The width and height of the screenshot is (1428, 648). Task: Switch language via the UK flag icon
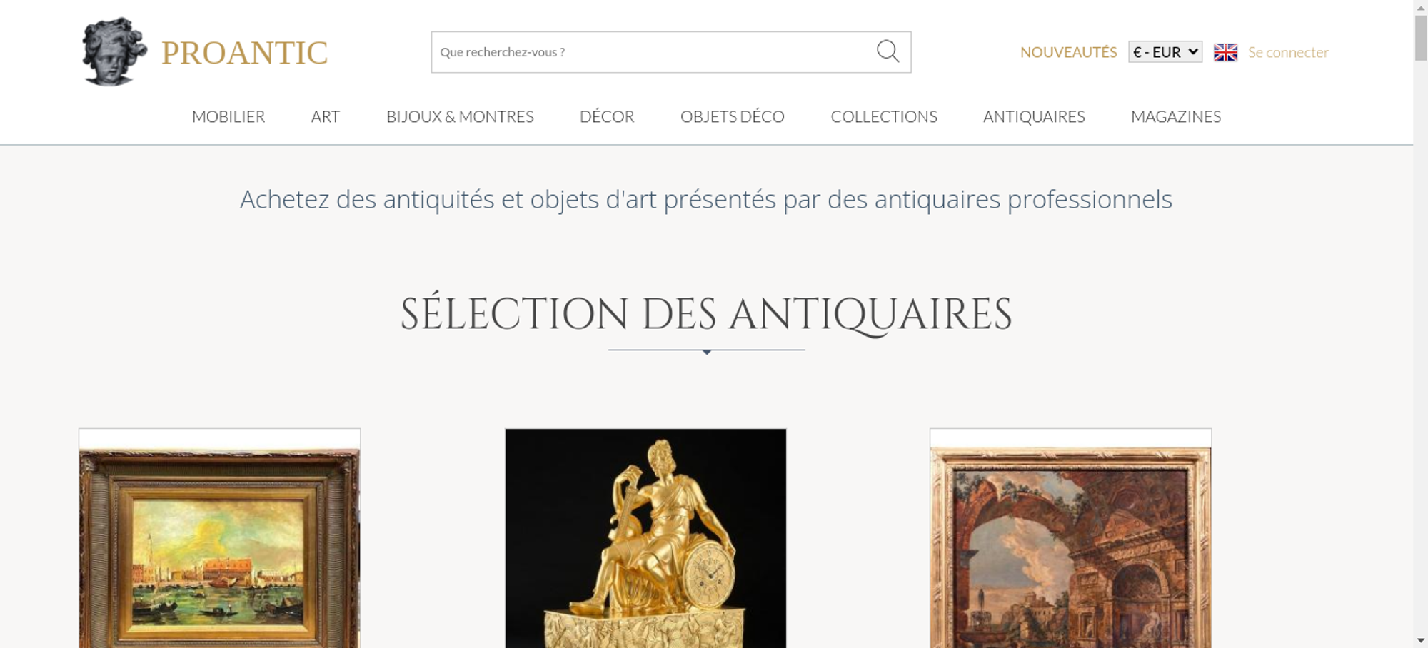coord(1225,52)
